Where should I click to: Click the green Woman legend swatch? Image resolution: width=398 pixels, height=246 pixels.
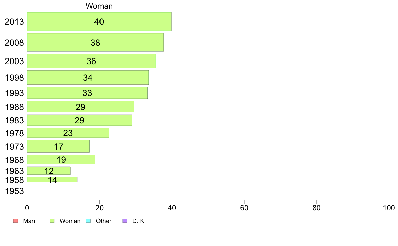click(52, 221)
